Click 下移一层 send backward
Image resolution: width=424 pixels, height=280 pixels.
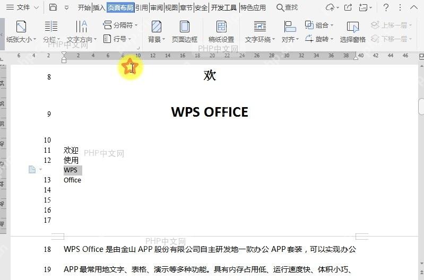(391, 39)
